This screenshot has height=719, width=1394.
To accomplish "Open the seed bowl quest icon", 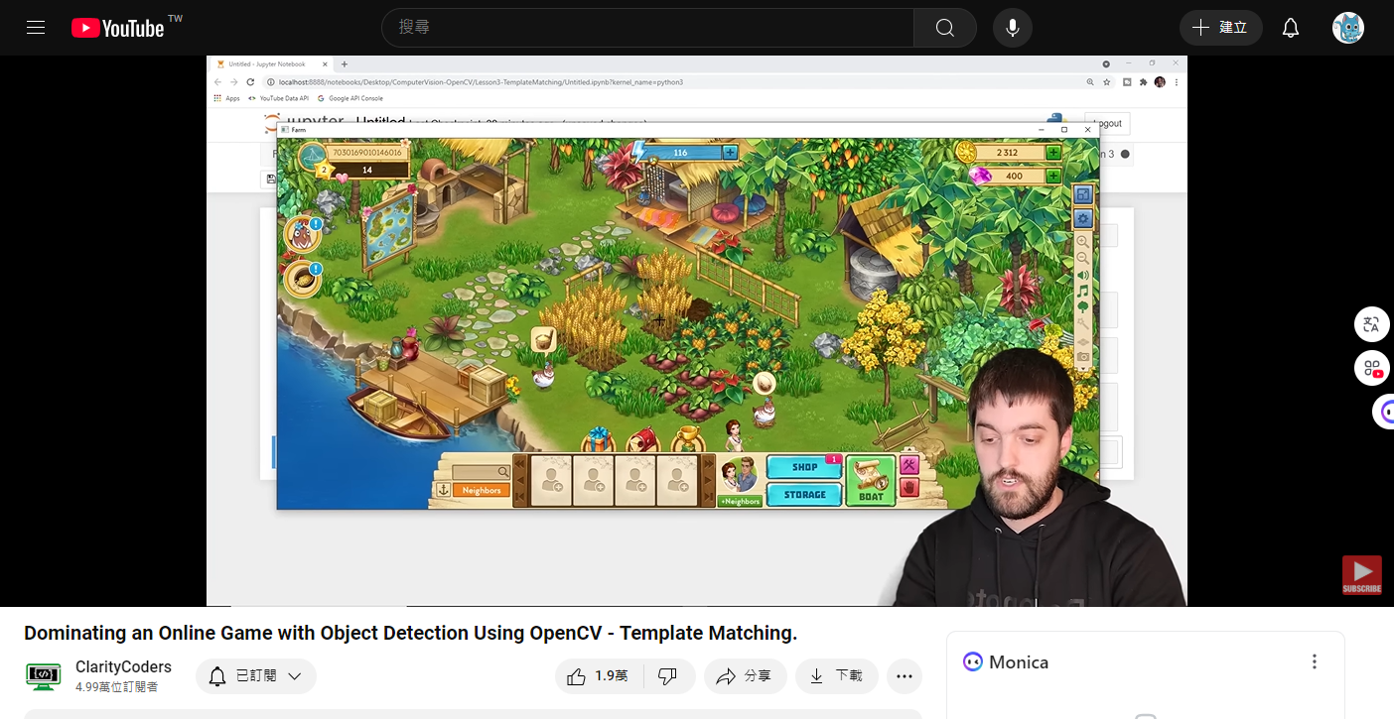I will [302, 279].
